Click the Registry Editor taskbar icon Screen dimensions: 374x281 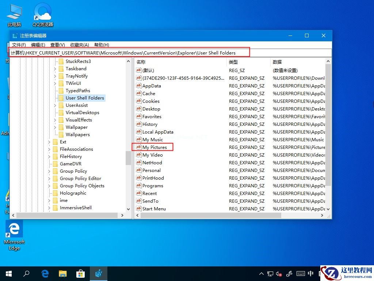click(x=98, y=273)
